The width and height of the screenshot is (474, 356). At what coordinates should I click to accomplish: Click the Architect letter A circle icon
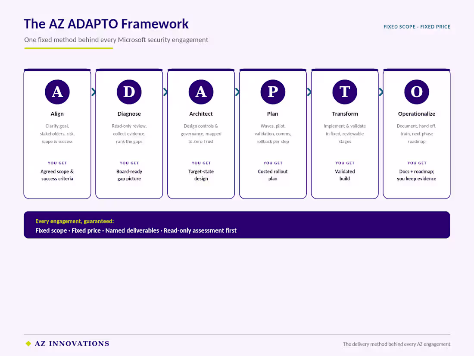point(201,92)
